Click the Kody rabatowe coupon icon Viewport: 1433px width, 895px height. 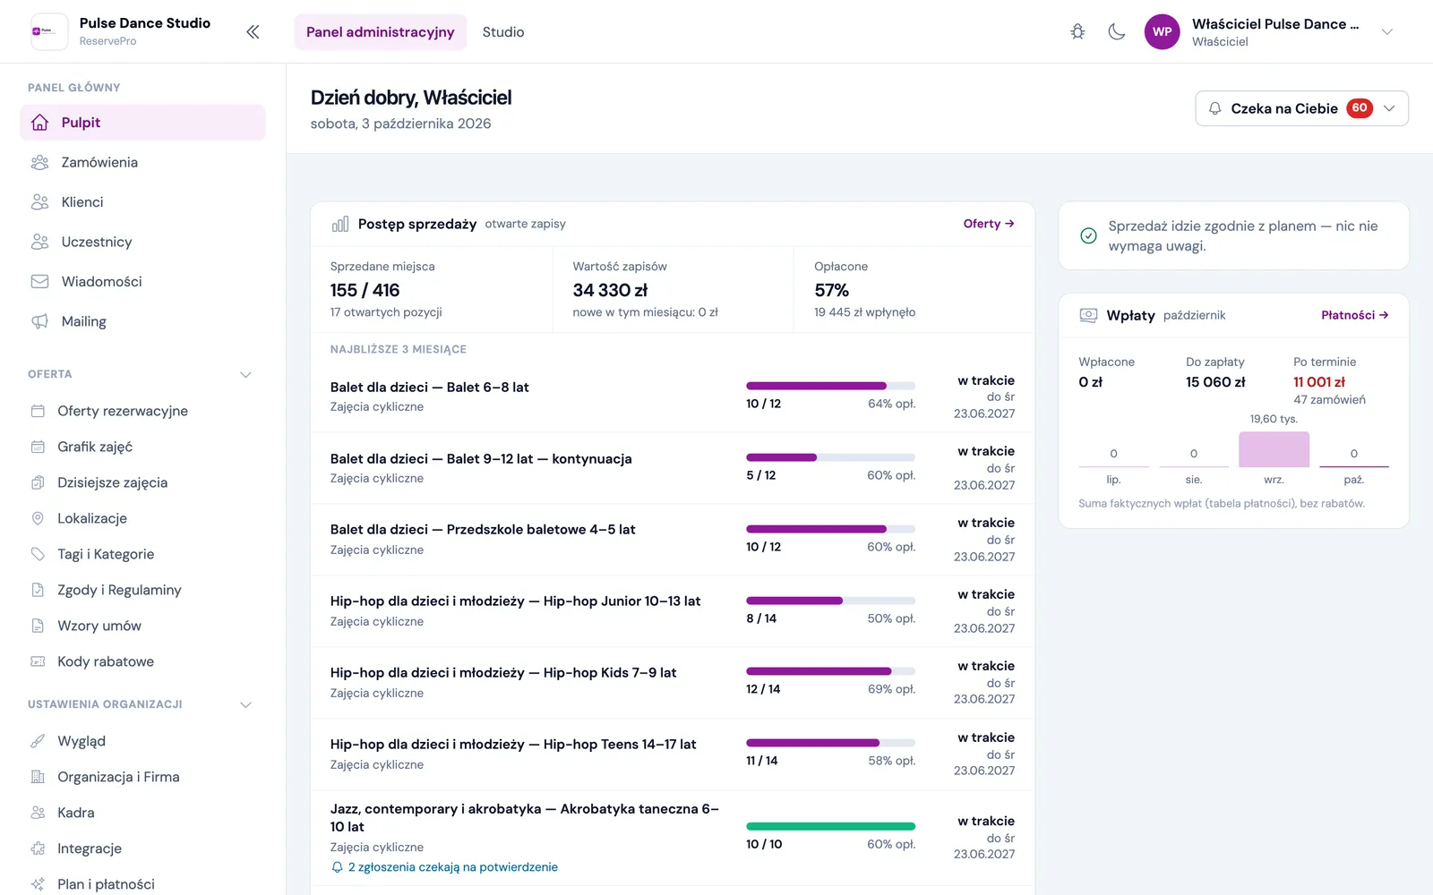point(38,661)
